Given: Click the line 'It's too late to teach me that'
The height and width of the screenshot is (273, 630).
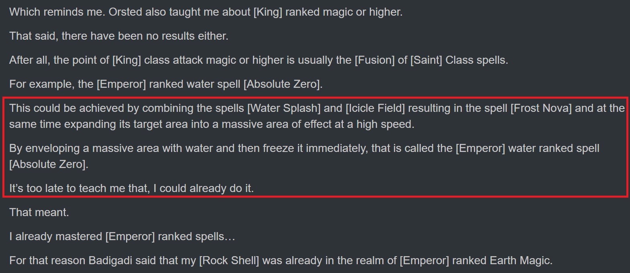Looking at the screenshot, I should tap(131, 188).
